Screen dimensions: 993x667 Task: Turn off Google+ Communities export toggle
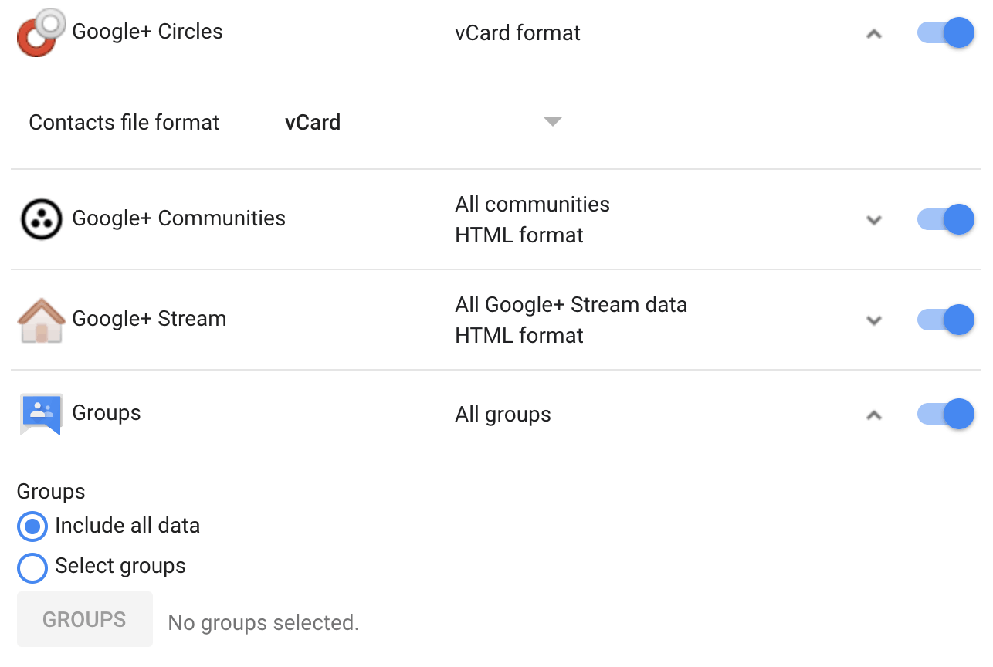point(946,219)
